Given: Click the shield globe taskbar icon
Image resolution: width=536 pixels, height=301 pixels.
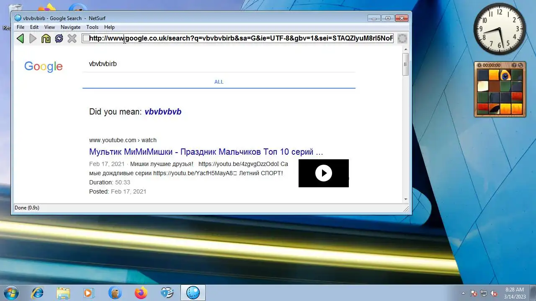Looking at the screenshot, I should (x=167, y=293).
